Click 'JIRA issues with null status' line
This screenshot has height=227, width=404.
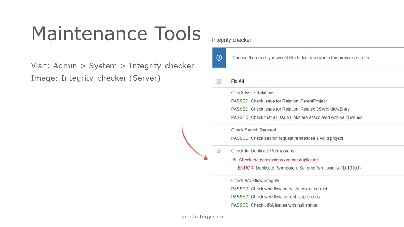pos(274,205)
